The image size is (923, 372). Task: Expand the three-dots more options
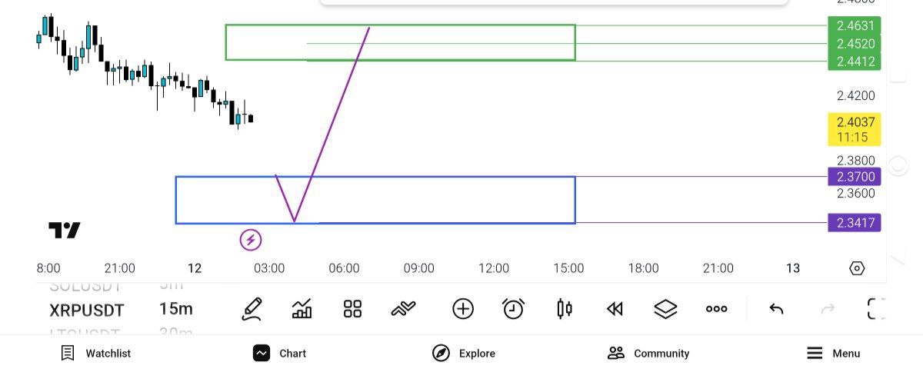point(716,309)
